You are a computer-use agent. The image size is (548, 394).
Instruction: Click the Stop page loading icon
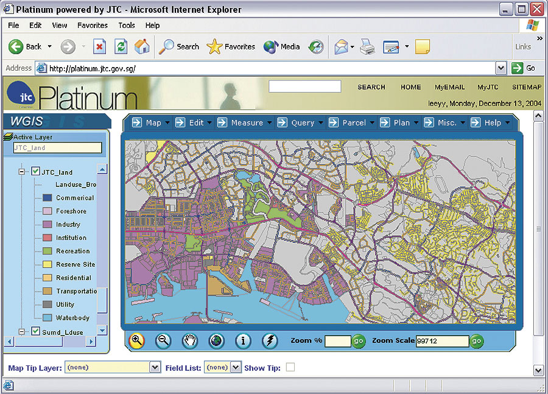[99, 46]
